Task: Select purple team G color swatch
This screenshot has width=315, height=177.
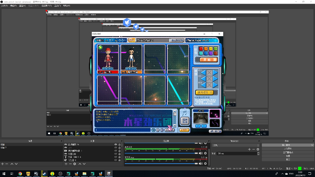Action: [211, 53]
